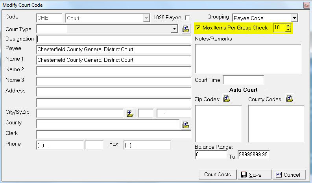Screen dimensions: 312x183
Task: Expand the Court Type dropdown
Action: [x=175, y=29]
